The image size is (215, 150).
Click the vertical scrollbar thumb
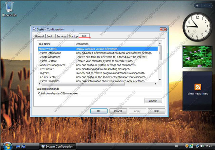[x=160, y=53]
